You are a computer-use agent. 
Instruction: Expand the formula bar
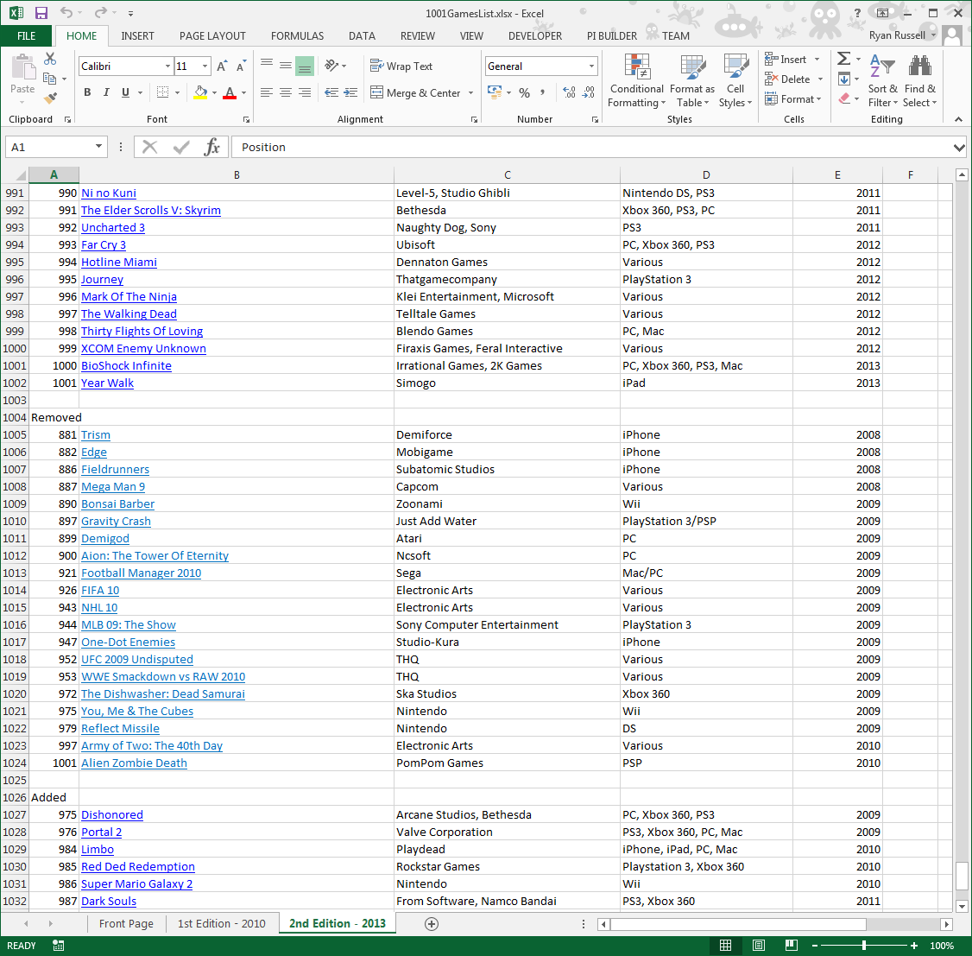(959, 148)
